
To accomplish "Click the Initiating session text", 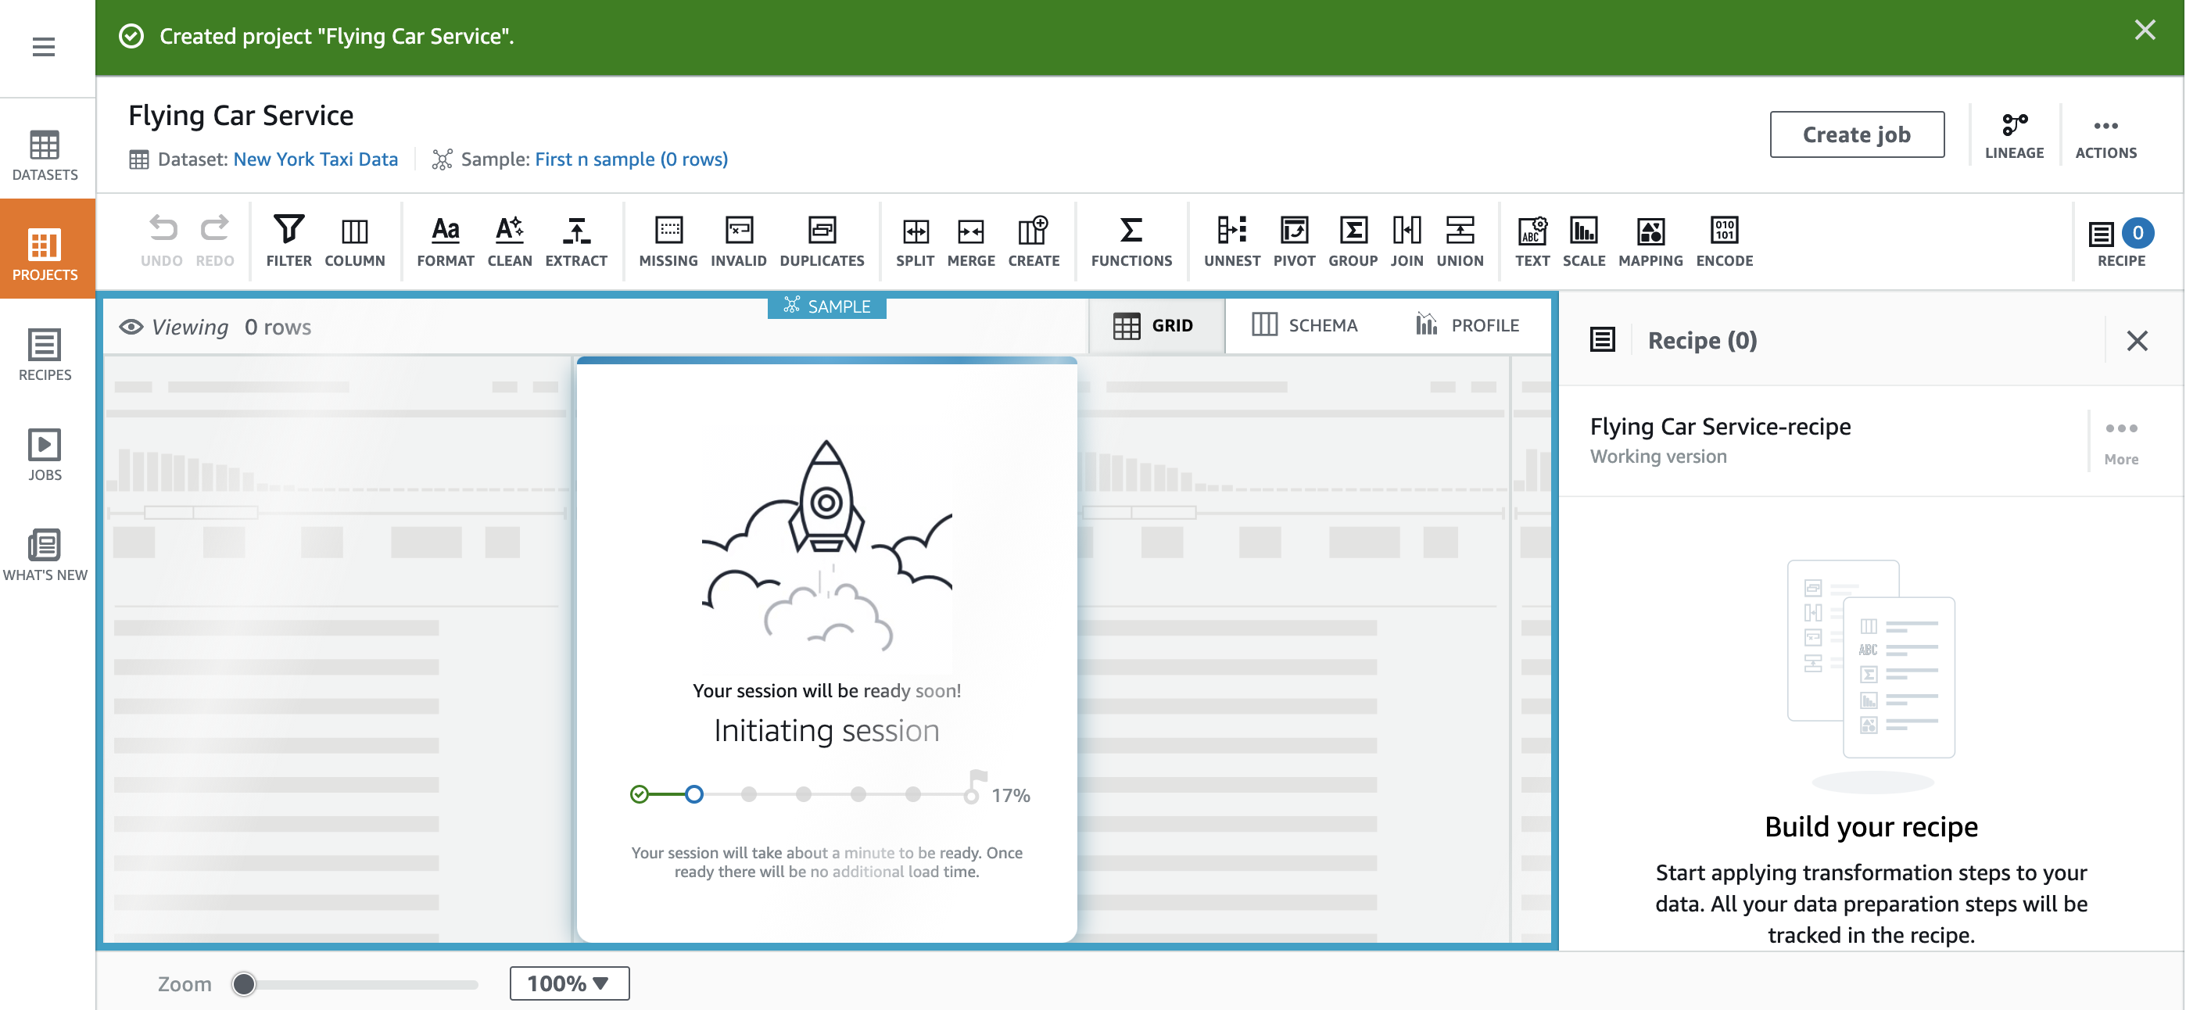I will [826, 730].
